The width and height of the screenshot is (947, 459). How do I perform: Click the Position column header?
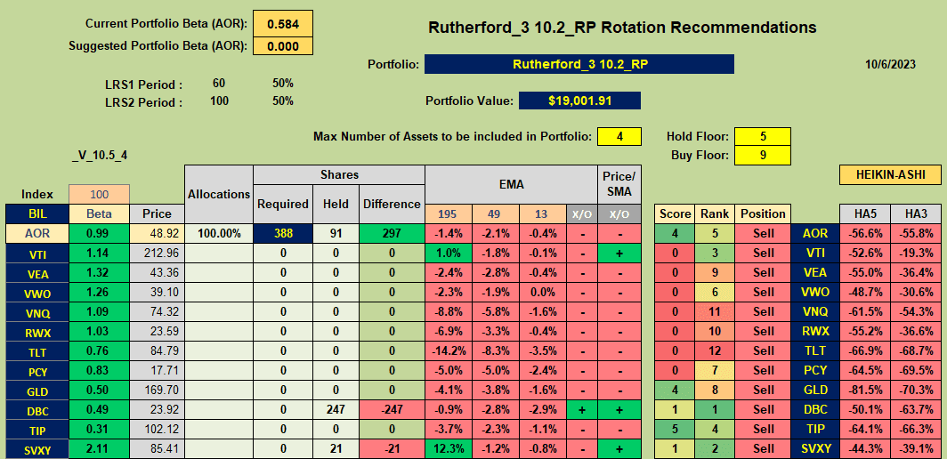(763, 213)
